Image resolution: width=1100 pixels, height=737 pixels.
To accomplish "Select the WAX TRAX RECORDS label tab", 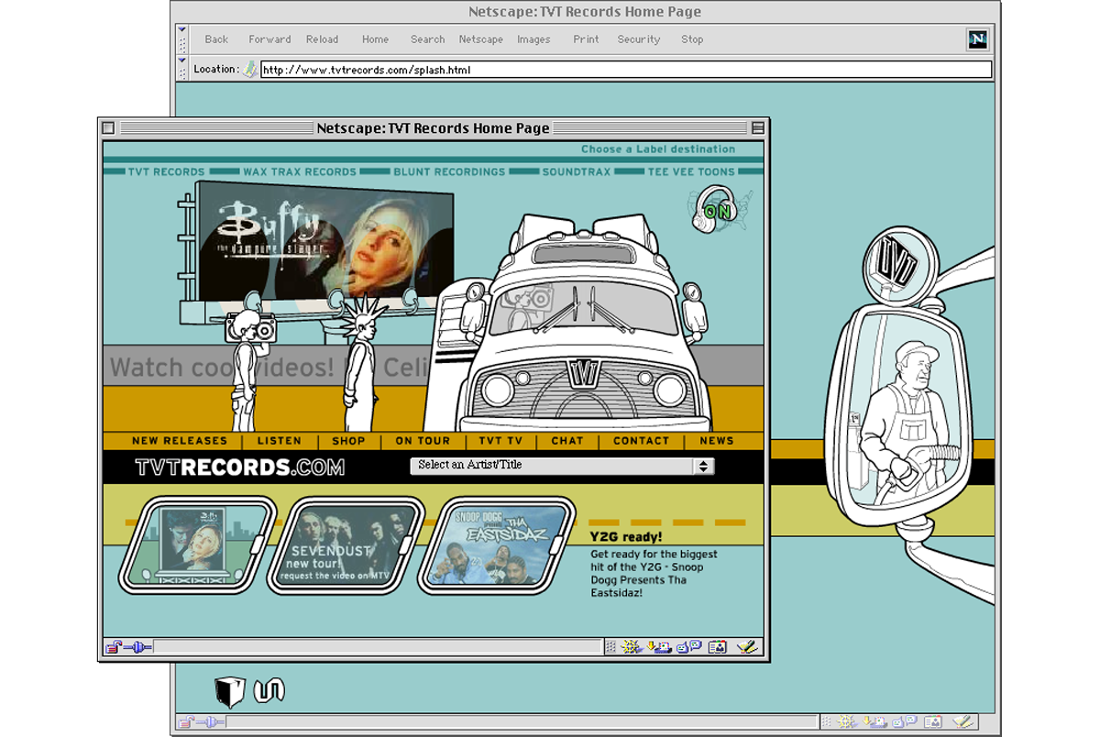I will point(299,171).
